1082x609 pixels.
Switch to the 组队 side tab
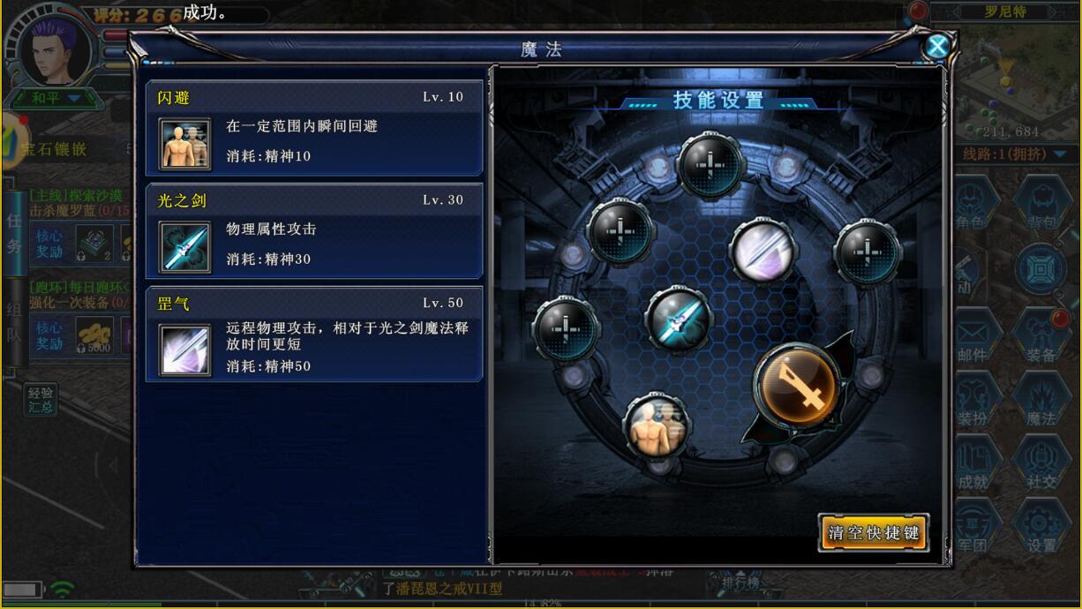point(14,323)
